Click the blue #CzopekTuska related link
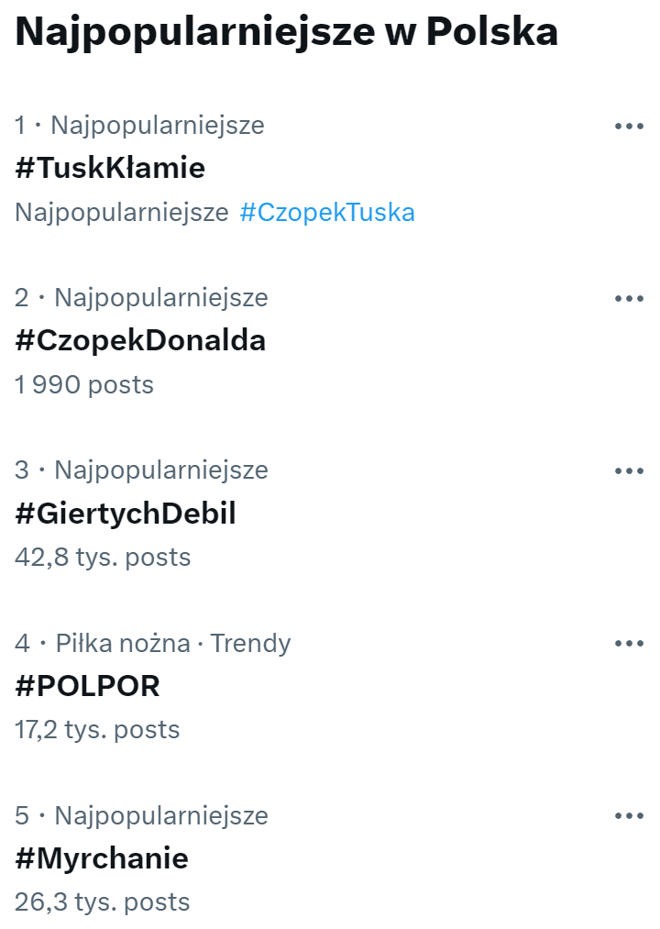Image resolution: width=660 pixels, height=929 pixels. click(x=327, y=213)
